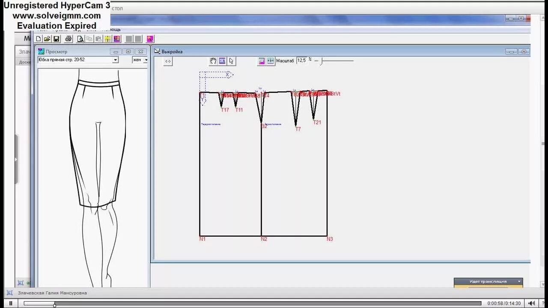Viewport: 548px width, 308px height.
Task: Click the icon left of Злачевская Галия Мансуровна
Action: pyautogui.click(x=9, y=293)
